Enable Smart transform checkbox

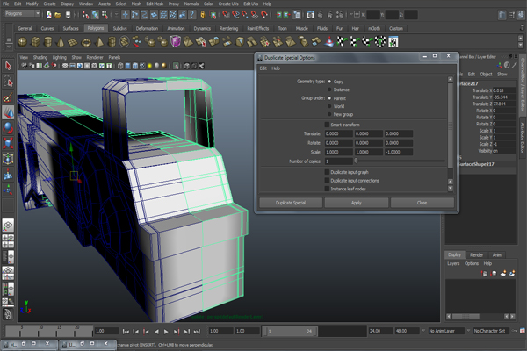click(x=327, y=125)
